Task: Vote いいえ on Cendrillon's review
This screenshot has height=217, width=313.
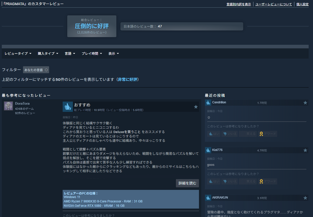Action: click(230, 134)
